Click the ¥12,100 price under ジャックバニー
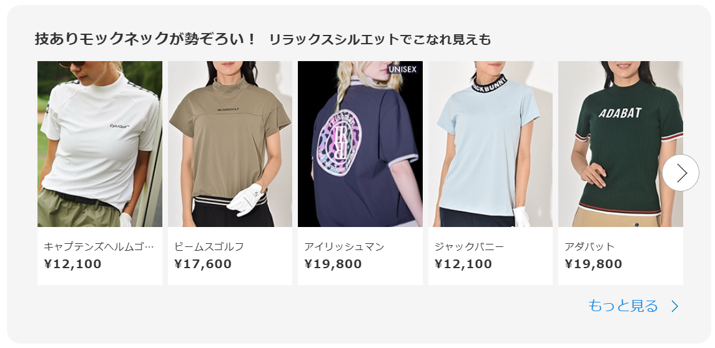Screen dimensions: 715x348 tap(463, 264)
